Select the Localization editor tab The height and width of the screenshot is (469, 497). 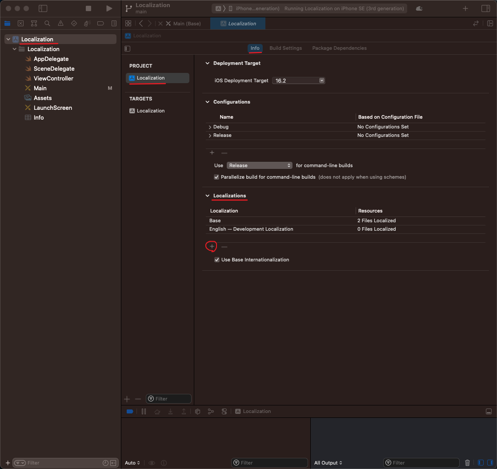pyautogui.click(x=238, y=24)
